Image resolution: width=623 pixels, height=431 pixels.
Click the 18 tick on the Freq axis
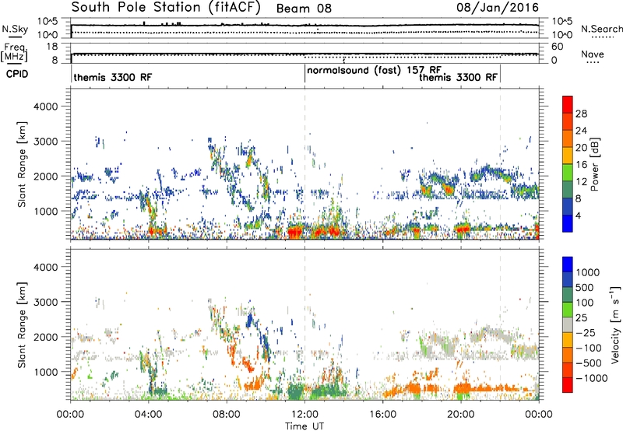(x=52, y=47)
